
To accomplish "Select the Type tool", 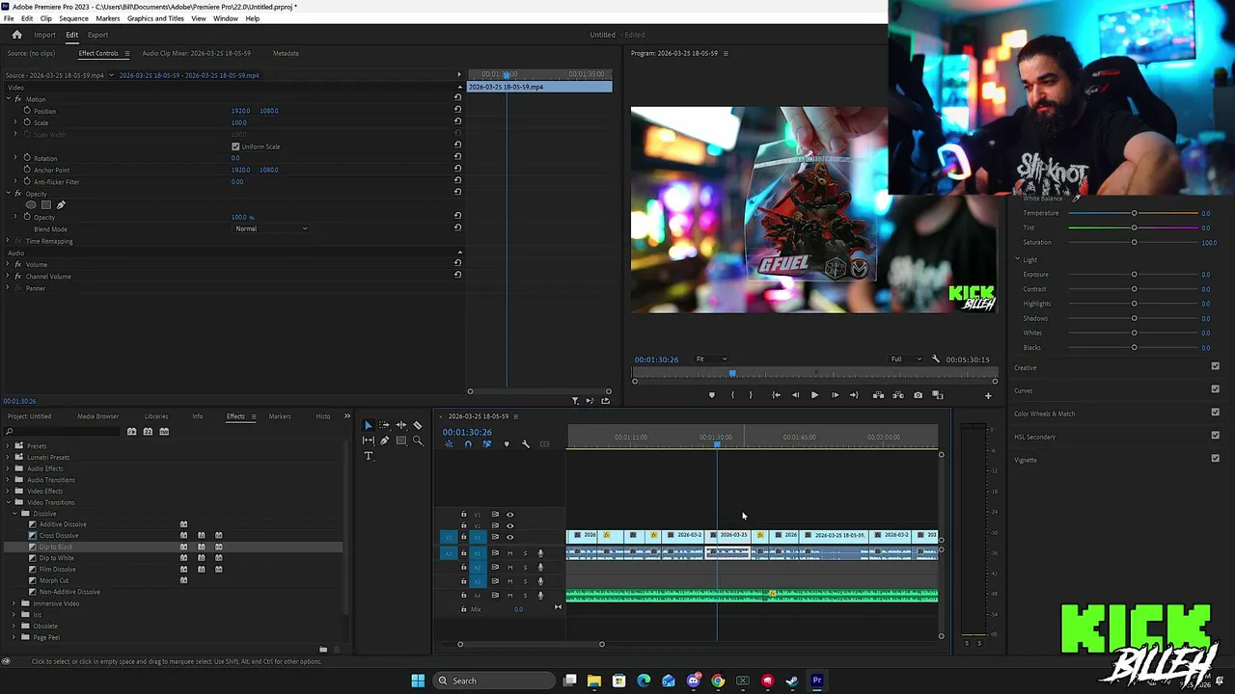I will (369, 456).
